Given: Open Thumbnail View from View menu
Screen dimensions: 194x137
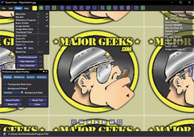Looking at the screenshot, I should tap(32, 32).
